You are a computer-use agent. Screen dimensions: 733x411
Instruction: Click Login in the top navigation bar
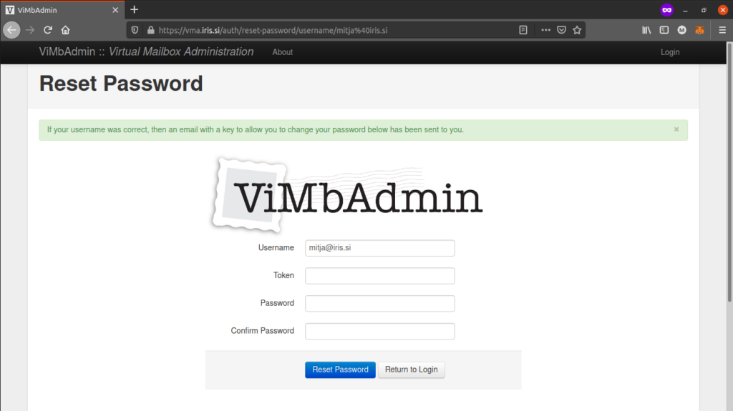(x=670, y=52)
